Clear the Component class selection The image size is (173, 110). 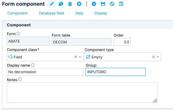[x=76, y=57]
